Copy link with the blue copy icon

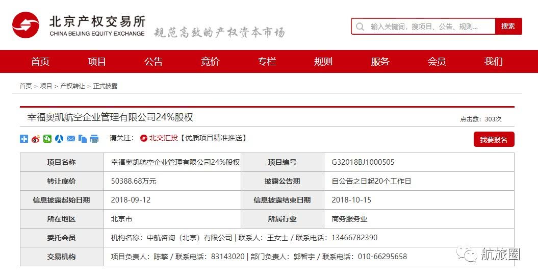click(x=82, y=139)
